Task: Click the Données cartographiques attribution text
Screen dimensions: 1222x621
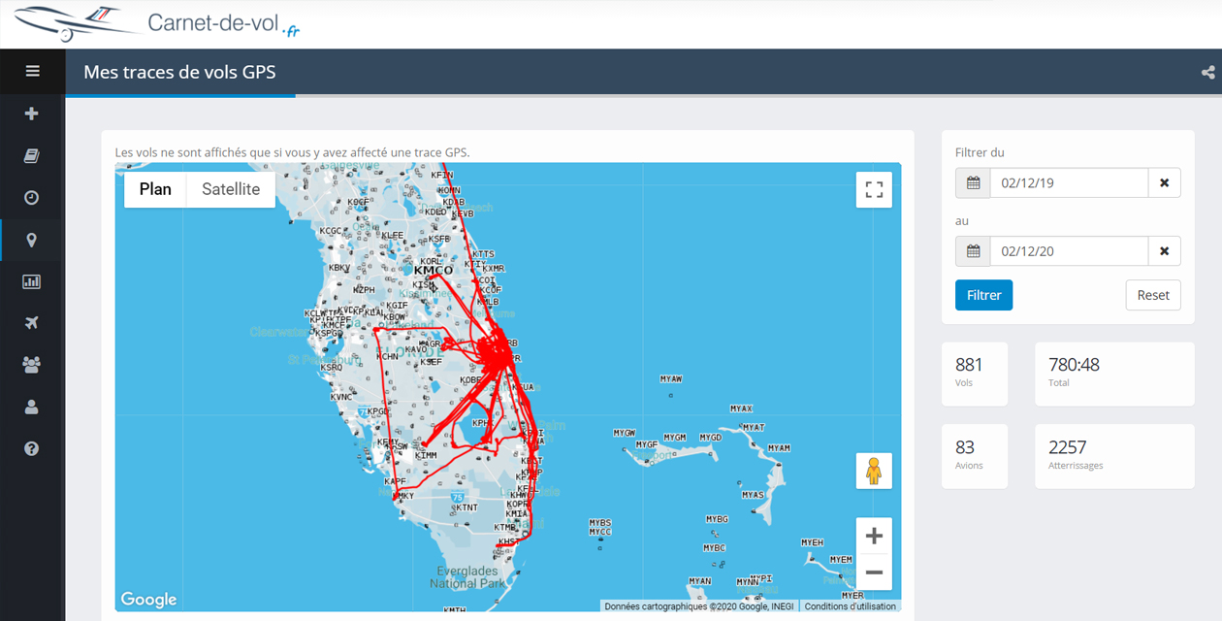Action: click(698, 606)
